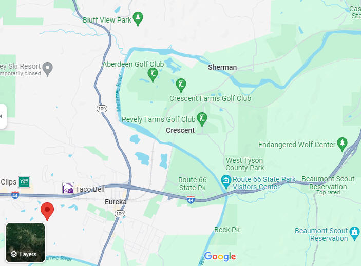Select the Beck Pk park label

[x=227, y=230]
